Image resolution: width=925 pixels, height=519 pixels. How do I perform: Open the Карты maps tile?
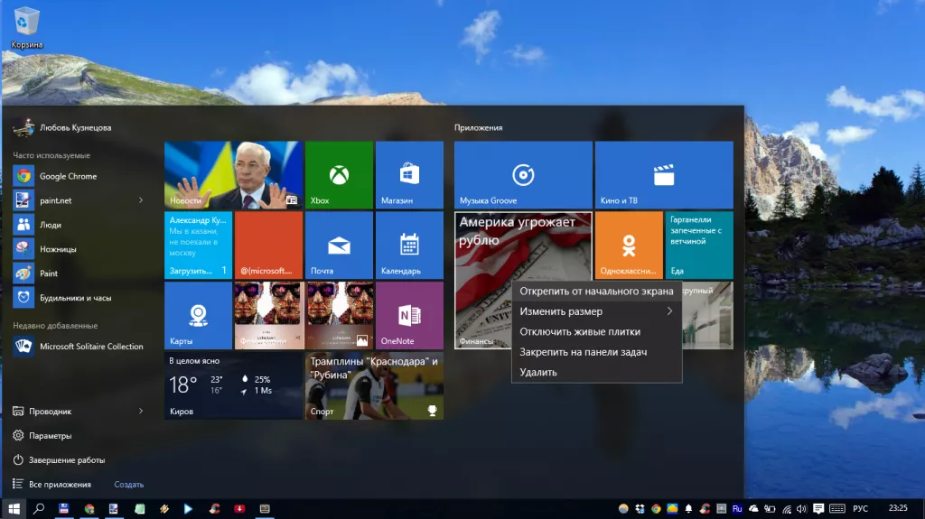point(198,315)
